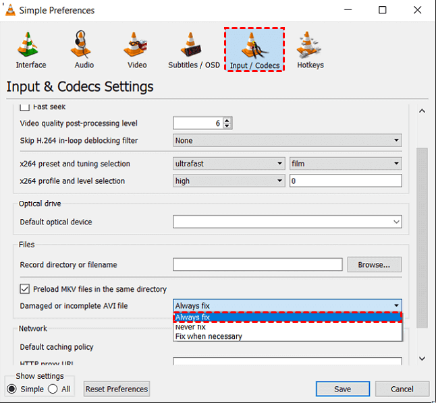Uncheck Preload MKV files in same directory
436x403 pixels.
25,289
